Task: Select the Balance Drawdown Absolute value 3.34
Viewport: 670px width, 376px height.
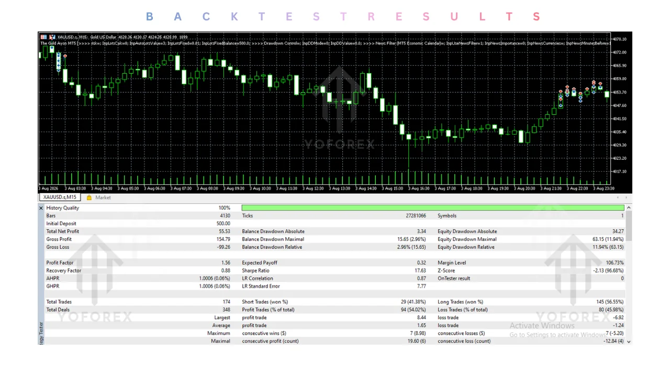Action: point(421,231)
